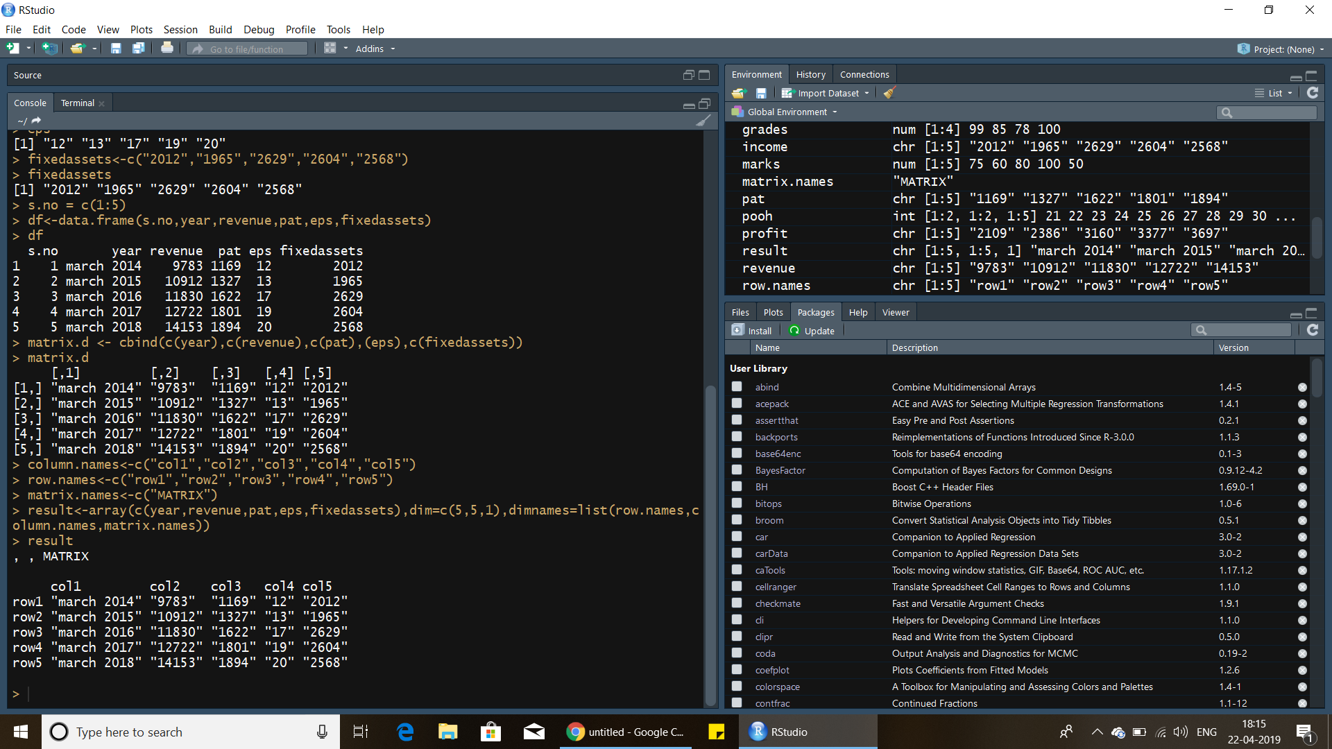Refresh the environment pane
The height and width of the screenshot is (749, 1332).
1313,93
